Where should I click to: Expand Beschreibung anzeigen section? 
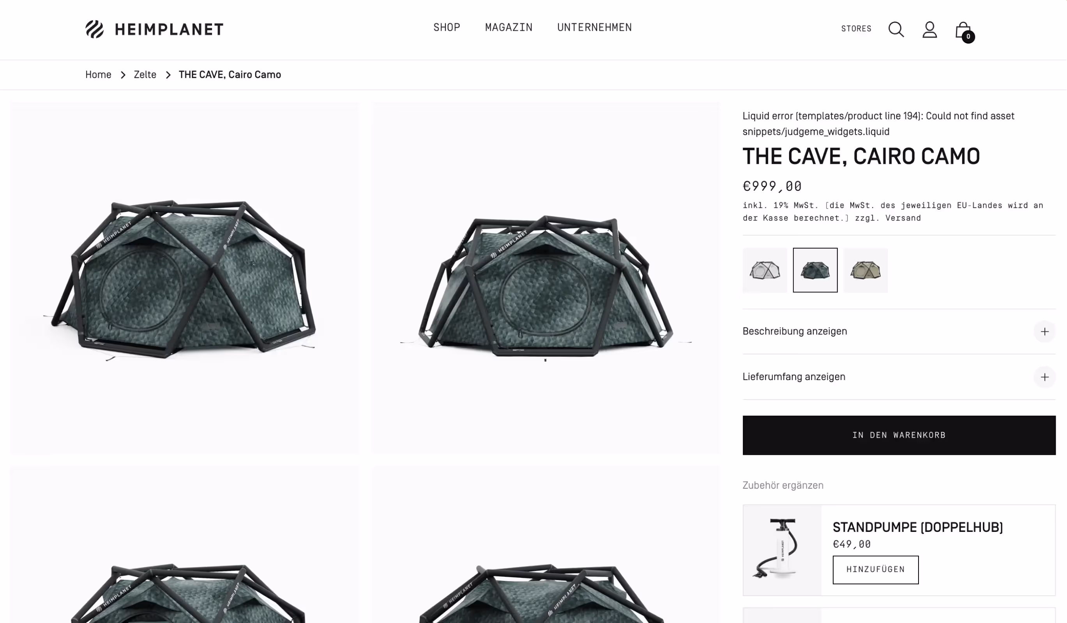tap(899, 332)
